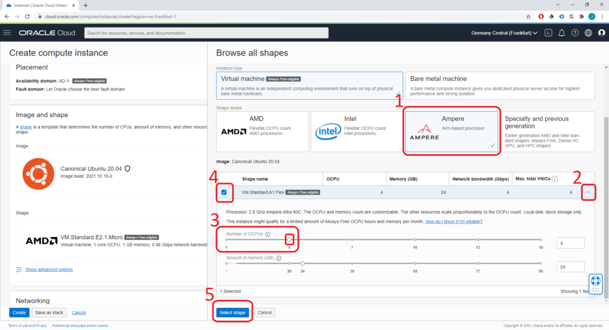Click the Ubuntu image logo
This screenshot has height=330, width=609.
pyautogui.click(x=38, y=174)
